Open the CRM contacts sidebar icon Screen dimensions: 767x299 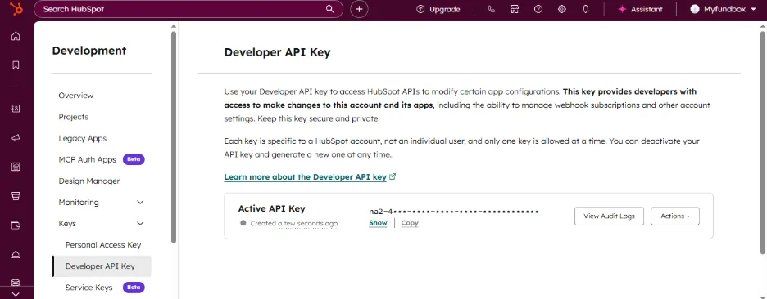16,109
